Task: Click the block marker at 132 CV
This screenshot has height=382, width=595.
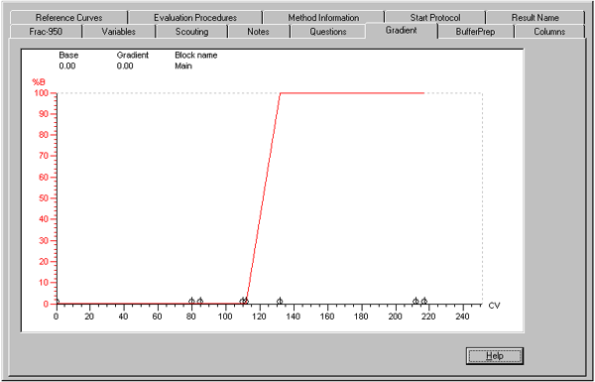Action: coord(280,302)
